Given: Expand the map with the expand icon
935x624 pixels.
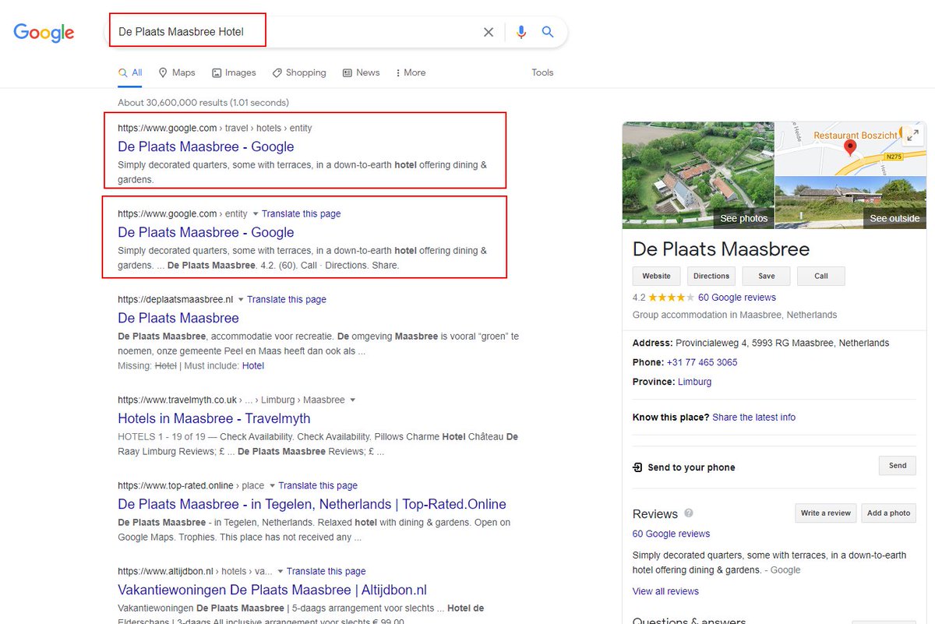Looking at the screenshot, I should 912,135.
